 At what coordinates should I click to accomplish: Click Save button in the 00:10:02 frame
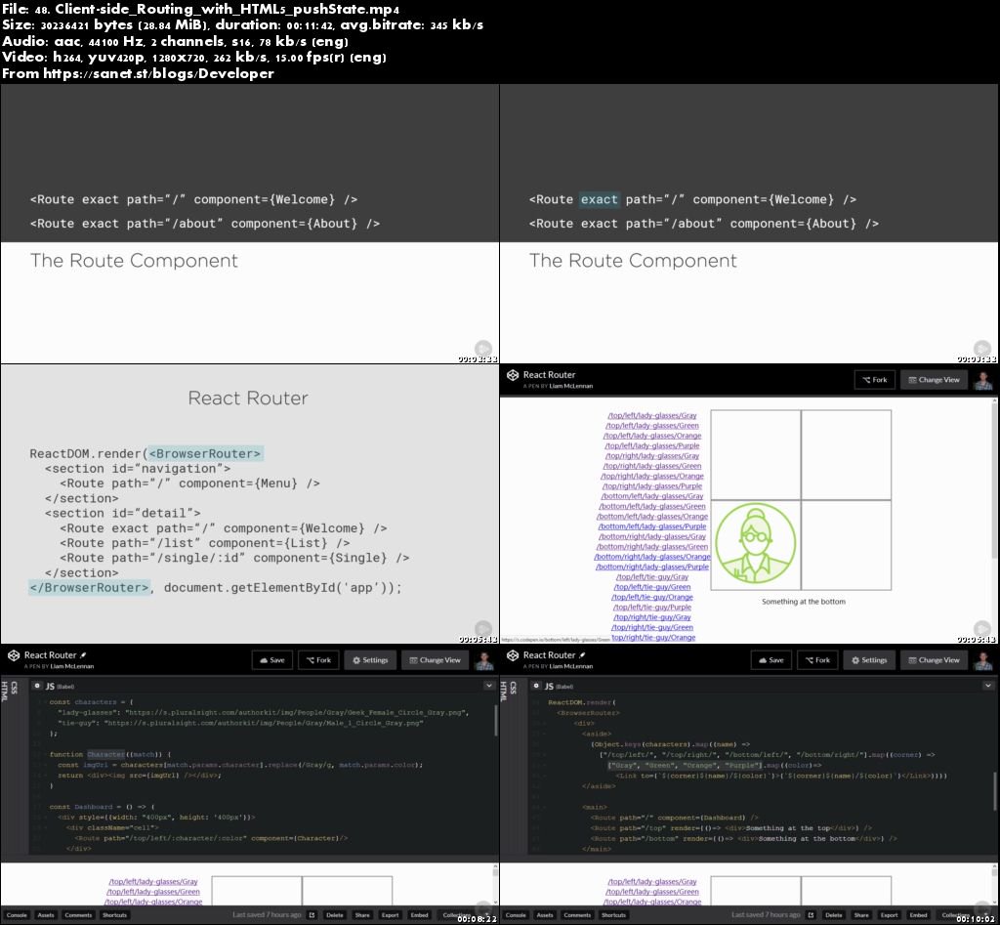(x=771, y=660)
